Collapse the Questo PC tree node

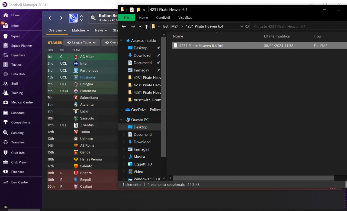121,120
